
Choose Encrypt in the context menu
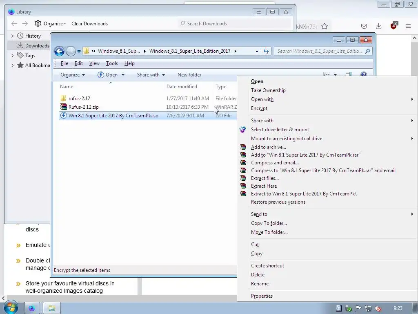pyautogui.click(x=259, y=108)
